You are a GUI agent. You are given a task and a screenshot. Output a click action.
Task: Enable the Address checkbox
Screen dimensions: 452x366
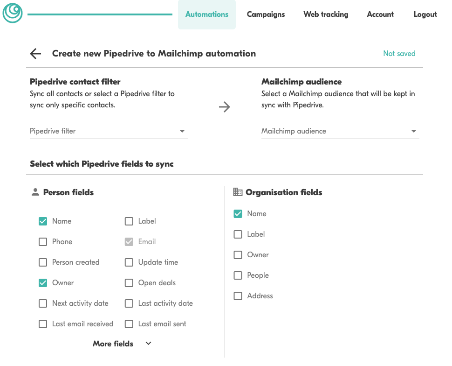[238, 296]
